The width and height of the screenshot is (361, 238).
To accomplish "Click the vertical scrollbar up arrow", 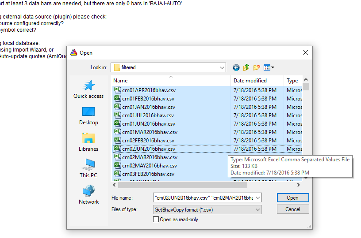I will [x=306, y=80].
